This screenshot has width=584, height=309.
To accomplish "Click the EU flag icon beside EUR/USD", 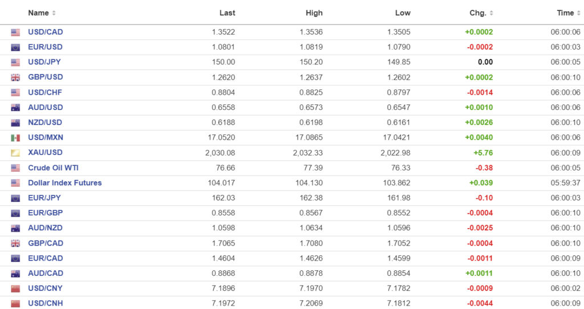I will (x=15, y=47).
